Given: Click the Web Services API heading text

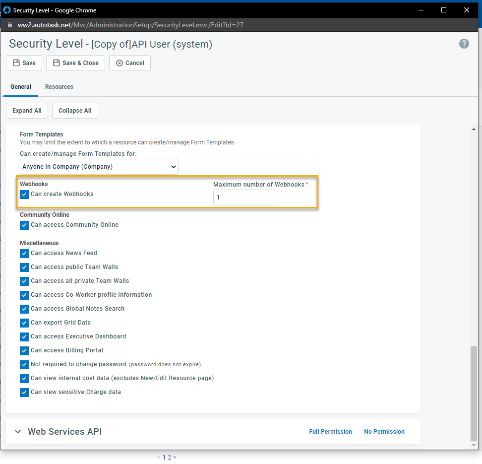Looking at the screenshot, I should coord(65,432).
